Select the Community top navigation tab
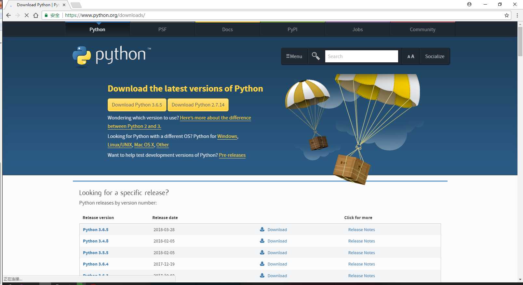This screenshot has height=285, width=523. 422,30
